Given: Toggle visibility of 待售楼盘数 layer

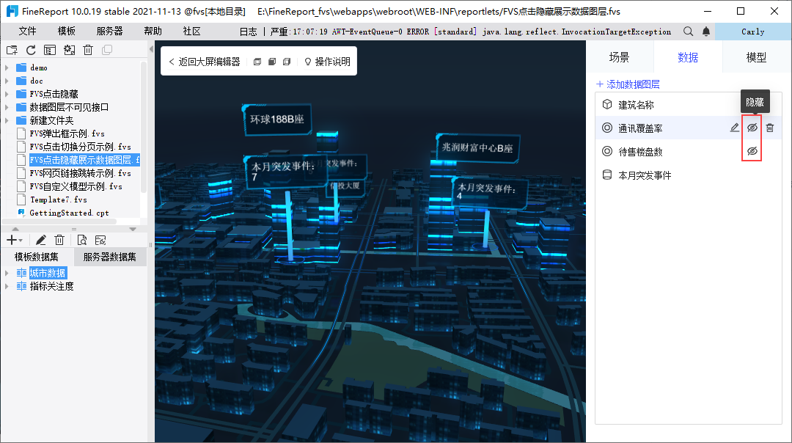Looking at the screenshot, I should point(752,152).
